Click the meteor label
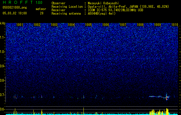The height and width of the screenshot is (115, 181). pos(41,9)
